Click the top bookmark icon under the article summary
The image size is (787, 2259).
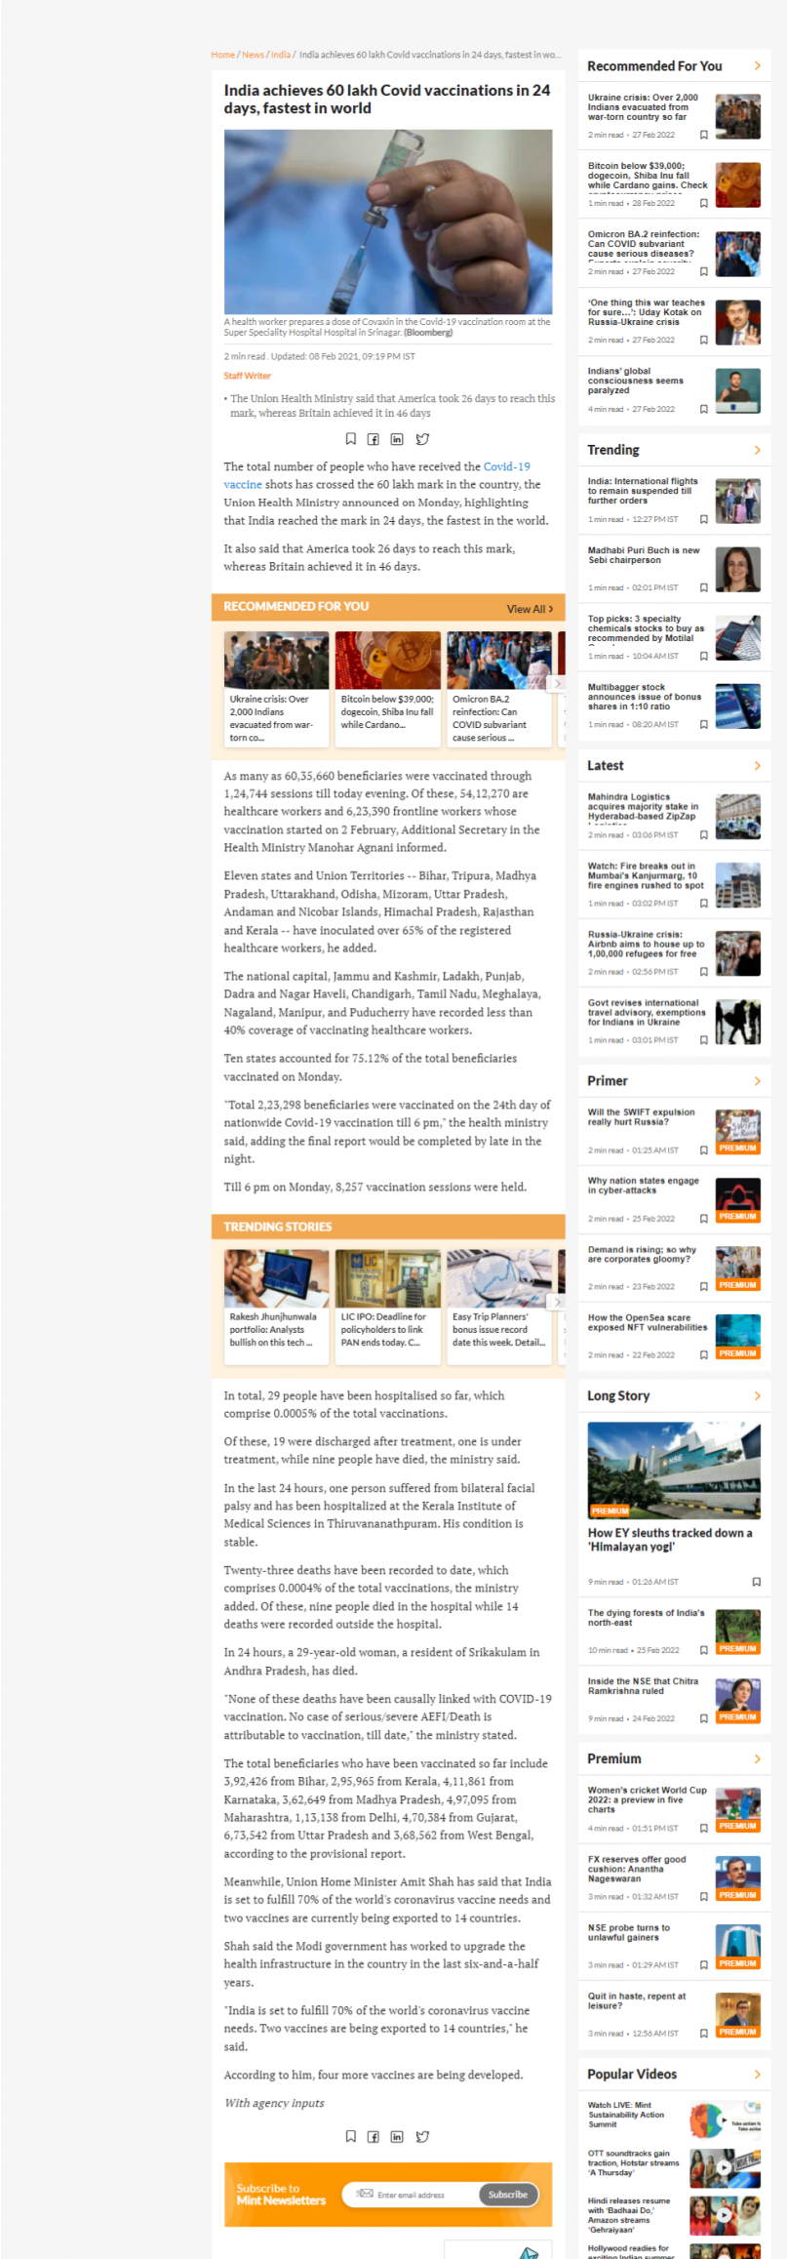351,439
